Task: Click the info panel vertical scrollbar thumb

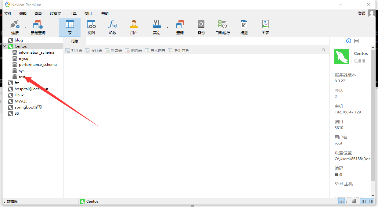Action: [373, 115]
